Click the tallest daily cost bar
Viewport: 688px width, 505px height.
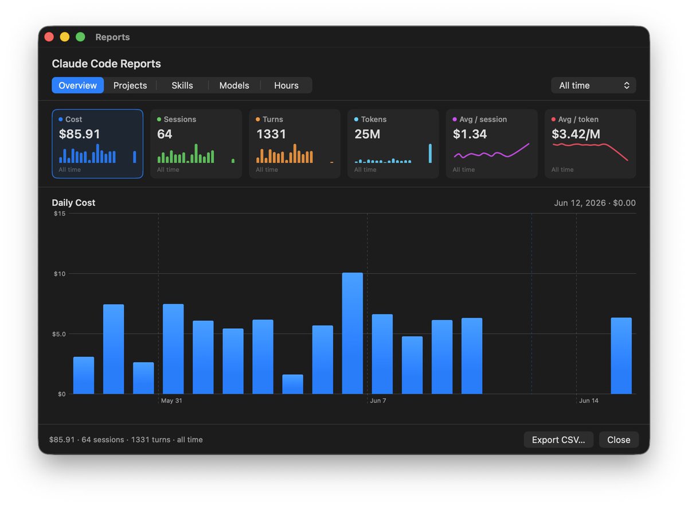point(353,333)
